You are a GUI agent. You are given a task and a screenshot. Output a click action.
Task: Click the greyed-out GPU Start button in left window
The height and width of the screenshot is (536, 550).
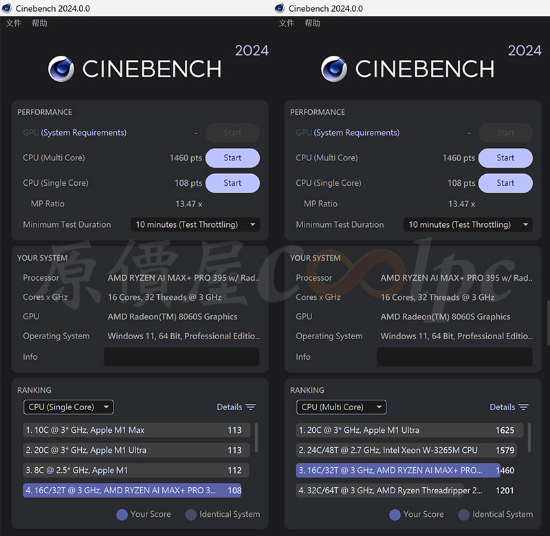point(232,133)
